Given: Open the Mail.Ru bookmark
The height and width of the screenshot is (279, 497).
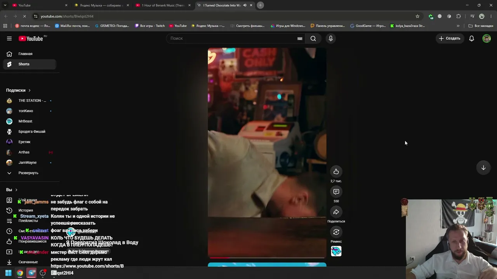Looking at the screenshot, I should click(72, 26).
